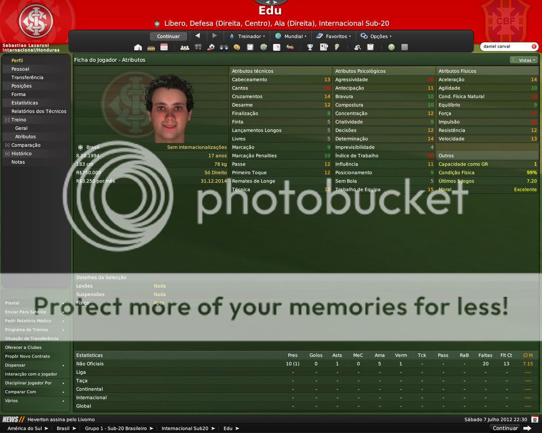Expand the Comparação tree section
Image resolution: width=542 pixels, height=433 pixels.
click(x=7, y=145)
